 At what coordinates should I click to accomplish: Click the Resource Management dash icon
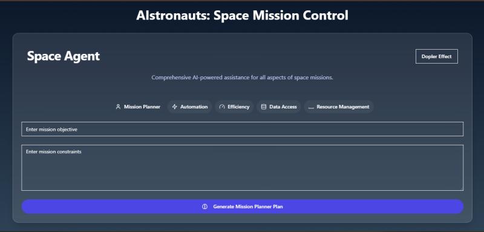311,107
